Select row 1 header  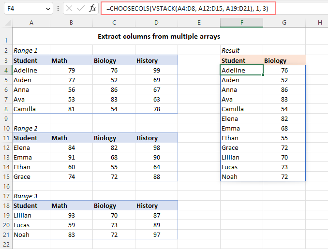[6, 36]
